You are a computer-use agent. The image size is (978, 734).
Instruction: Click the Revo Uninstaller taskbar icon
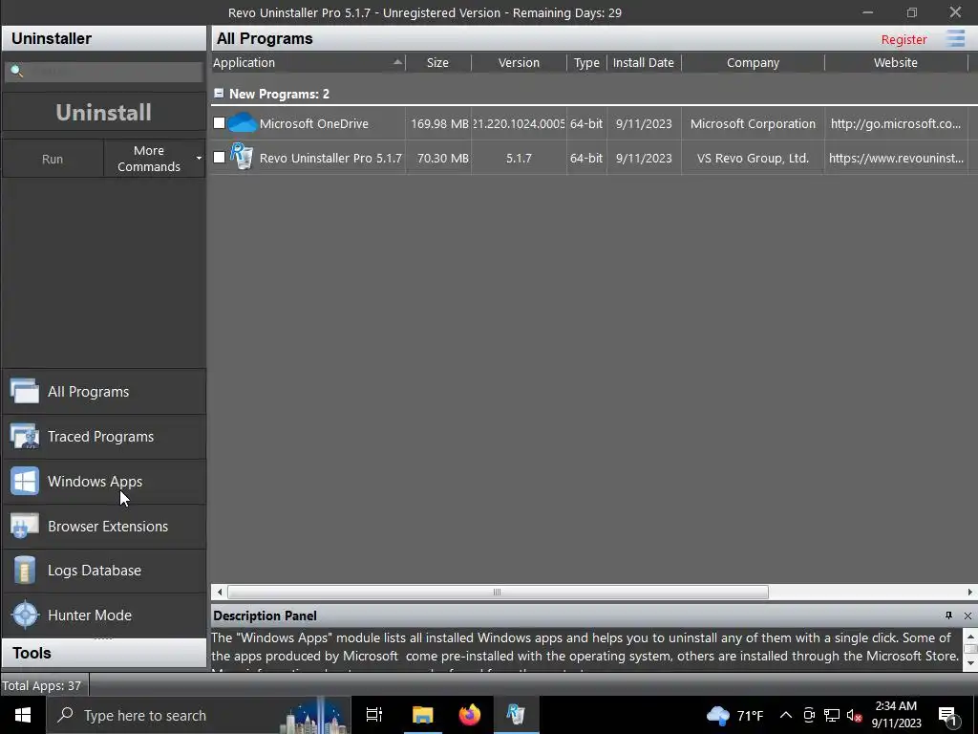pos(517,715)
